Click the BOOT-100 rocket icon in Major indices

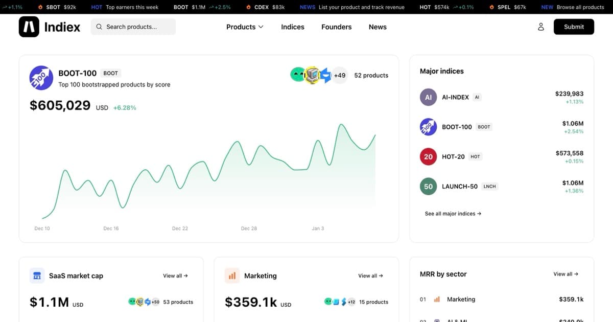click(x=428, y=127)
